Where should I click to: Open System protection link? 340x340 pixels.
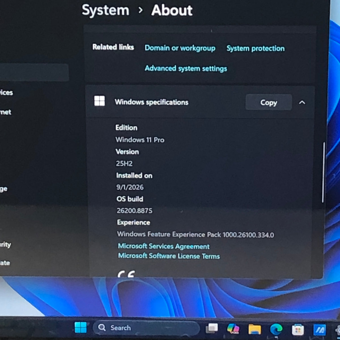point(255,48)
